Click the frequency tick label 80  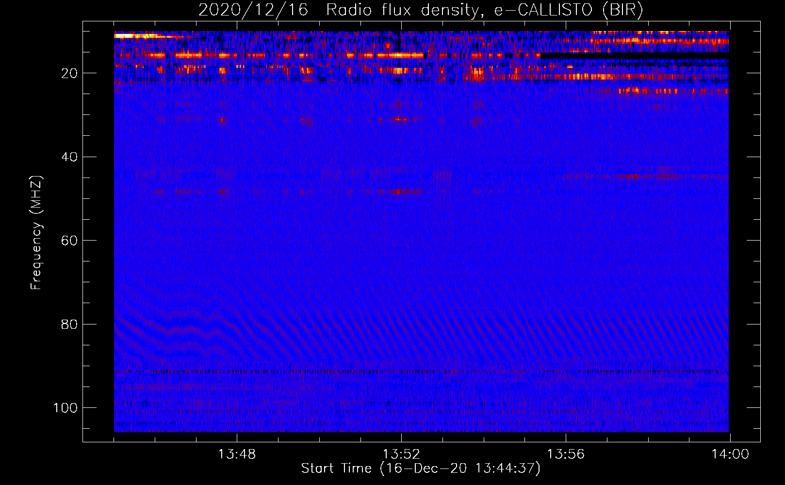(69, 324)
